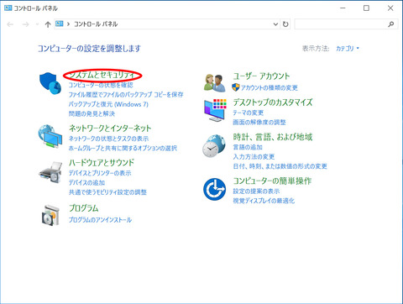The width and height of the screenshot is (403, 304).
Task: Open テーマの変更 link
Action: click(249, 113)
